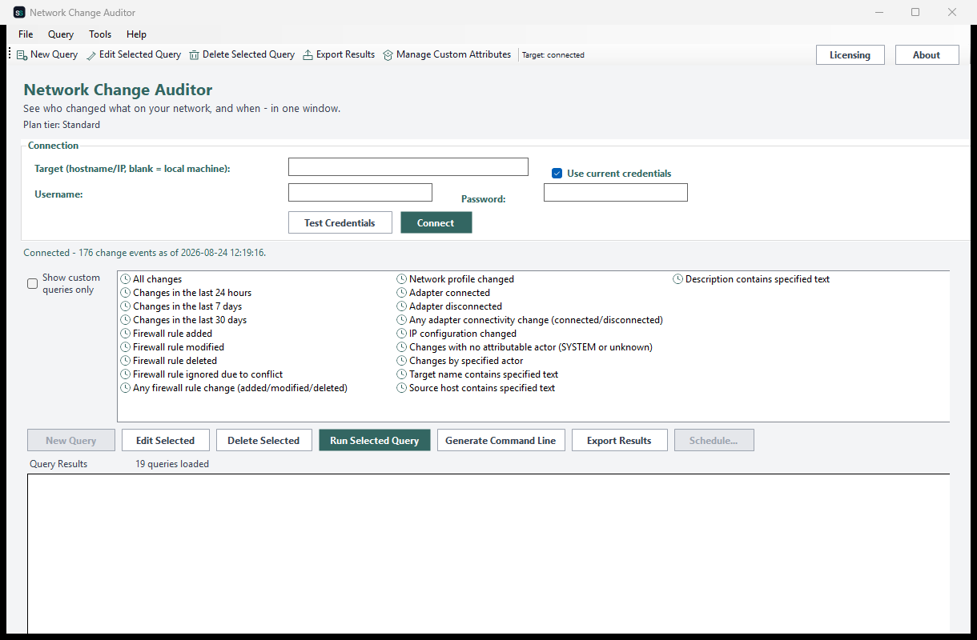Select Firewall rule added query text
This screenshot has height=640, width=977.
point(172,334)
